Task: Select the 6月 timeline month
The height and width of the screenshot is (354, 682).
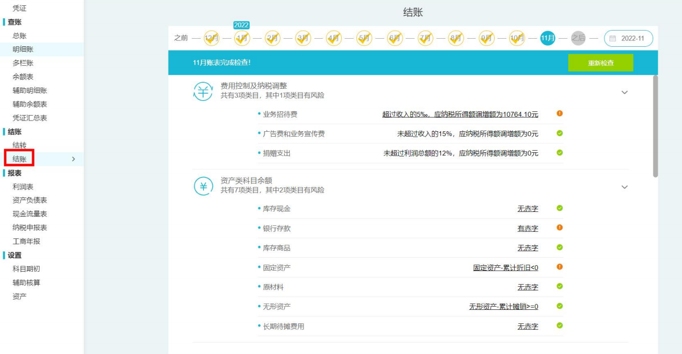Action: (395, 38)
